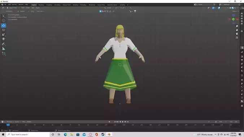Screen dimensions: 244x137
Task: Switch to the Modeling workspace tab
Action: click(41, 5)
